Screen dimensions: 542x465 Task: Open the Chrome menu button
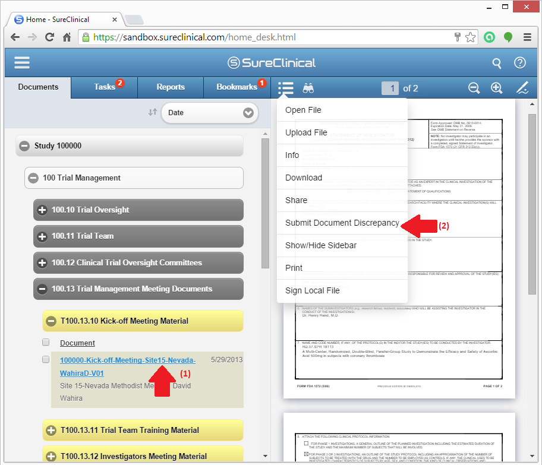[527, 37]
